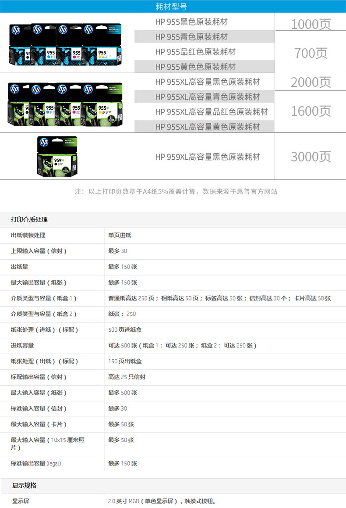Select text HP 955青色原装耗材

coord(191,37)
